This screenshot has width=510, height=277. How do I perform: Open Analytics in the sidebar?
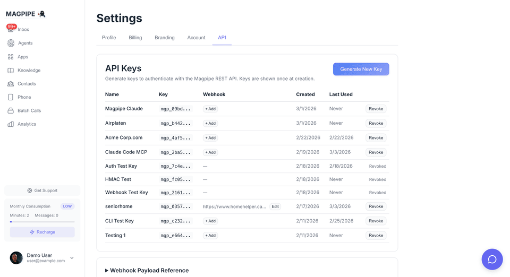pos(27,124)
